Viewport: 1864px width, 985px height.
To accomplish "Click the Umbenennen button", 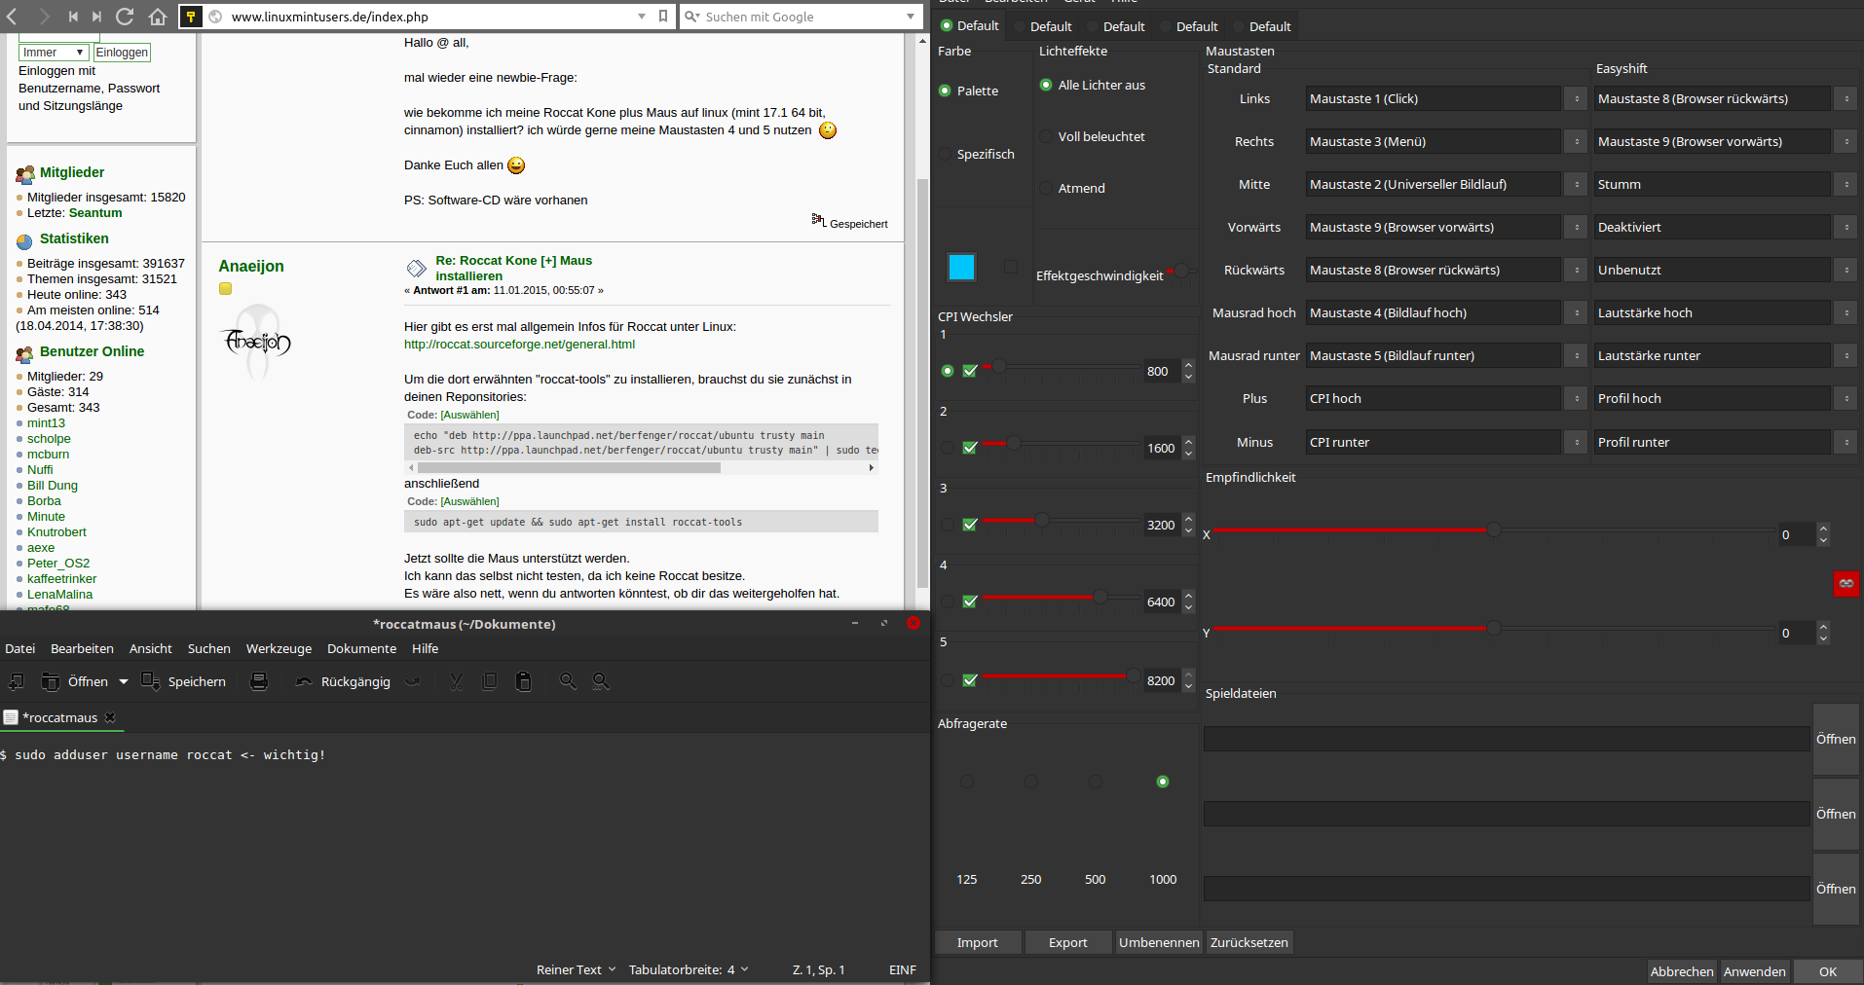I will tap(1159, 942).
